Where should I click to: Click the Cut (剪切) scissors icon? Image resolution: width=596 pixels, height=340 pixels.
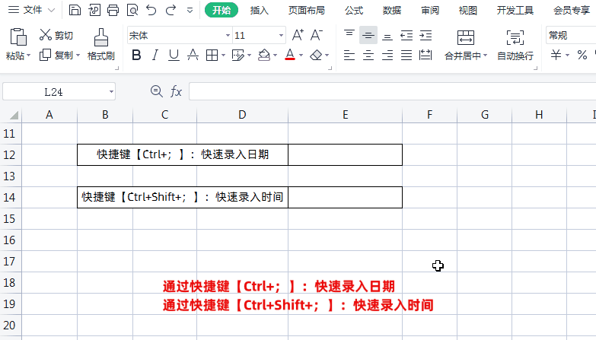(x=45, y=35)
